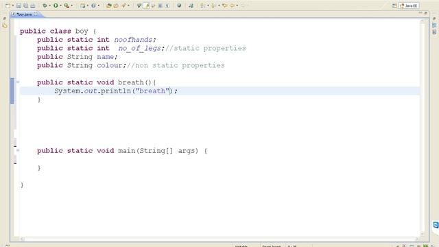Click the web browser globe icon
This screenshot has width=439, height=247.
(179, 5)
